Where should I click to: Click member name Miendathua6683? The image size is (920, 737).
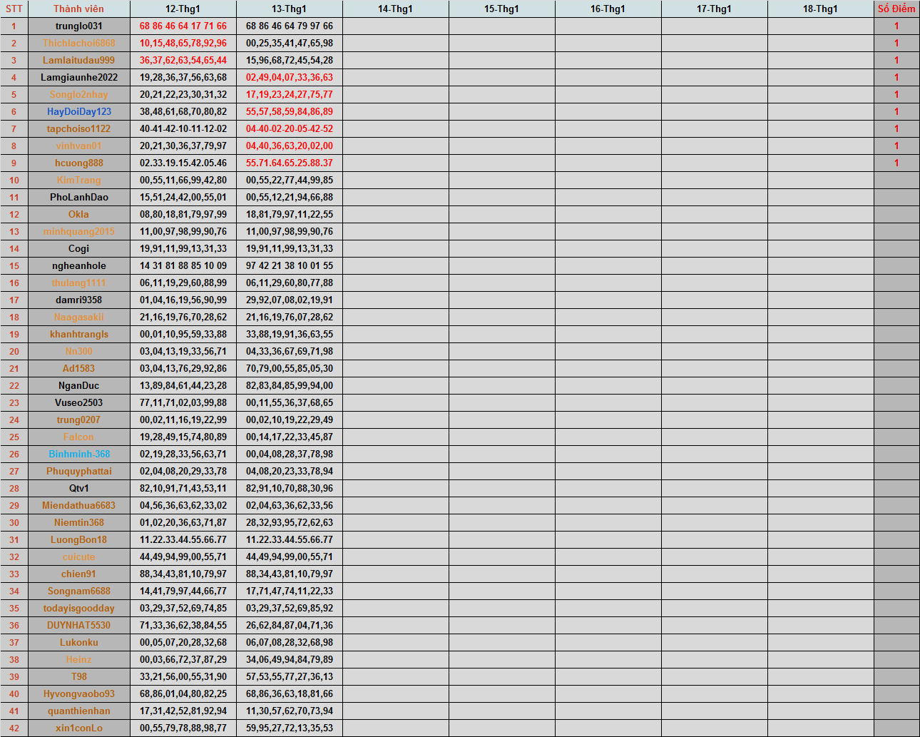click(x=78, y=505)
